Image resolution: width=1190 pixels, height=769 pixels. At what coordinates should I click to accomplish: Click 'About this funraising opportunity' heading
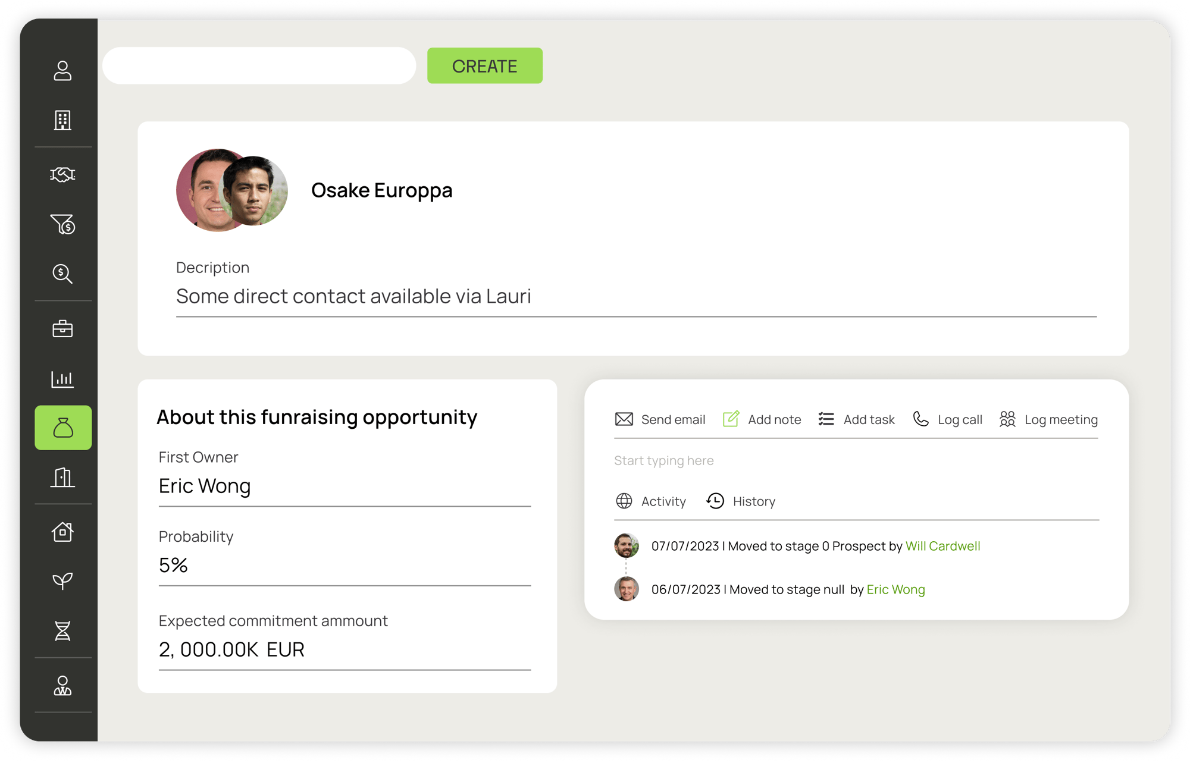tap(317, 418)
